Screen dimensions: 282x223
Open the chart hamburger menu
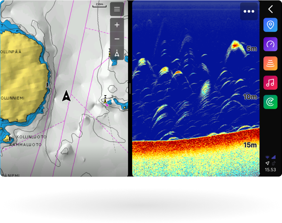[x=117, y=9]
